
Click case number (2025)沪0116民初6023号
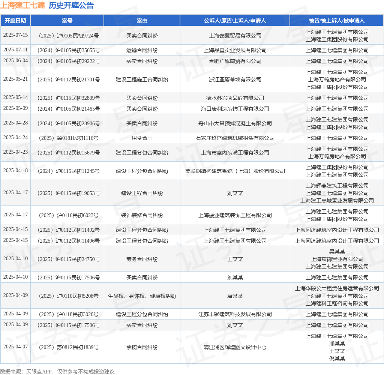click(x=69, y=215)
